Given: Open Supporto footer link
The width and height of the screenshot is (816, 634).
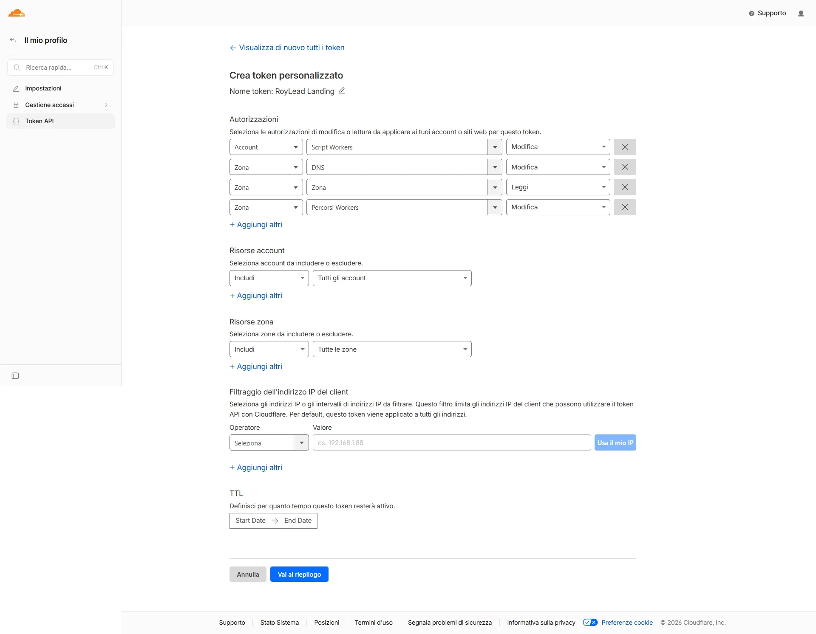Looking at the screenshot, I should tap(232, 623).
